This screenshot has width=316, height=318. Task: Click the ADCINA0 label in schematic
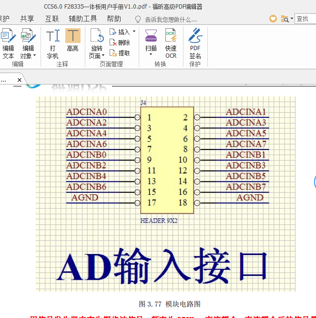click(87, 112)
